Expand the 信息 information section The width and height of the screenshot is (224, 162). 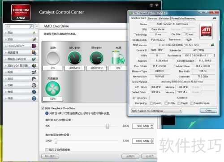[x=21, y=98]
